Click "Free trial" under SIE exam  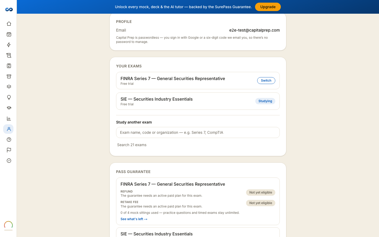click(x=127, y=104)
